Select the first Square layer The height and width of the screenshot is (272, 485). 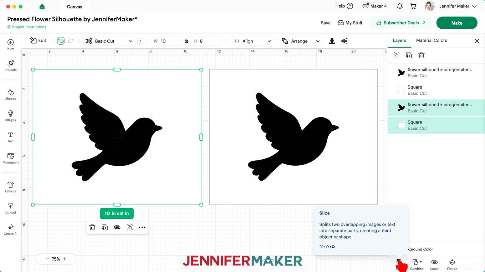pyautogui.click(x=436, y=90)
